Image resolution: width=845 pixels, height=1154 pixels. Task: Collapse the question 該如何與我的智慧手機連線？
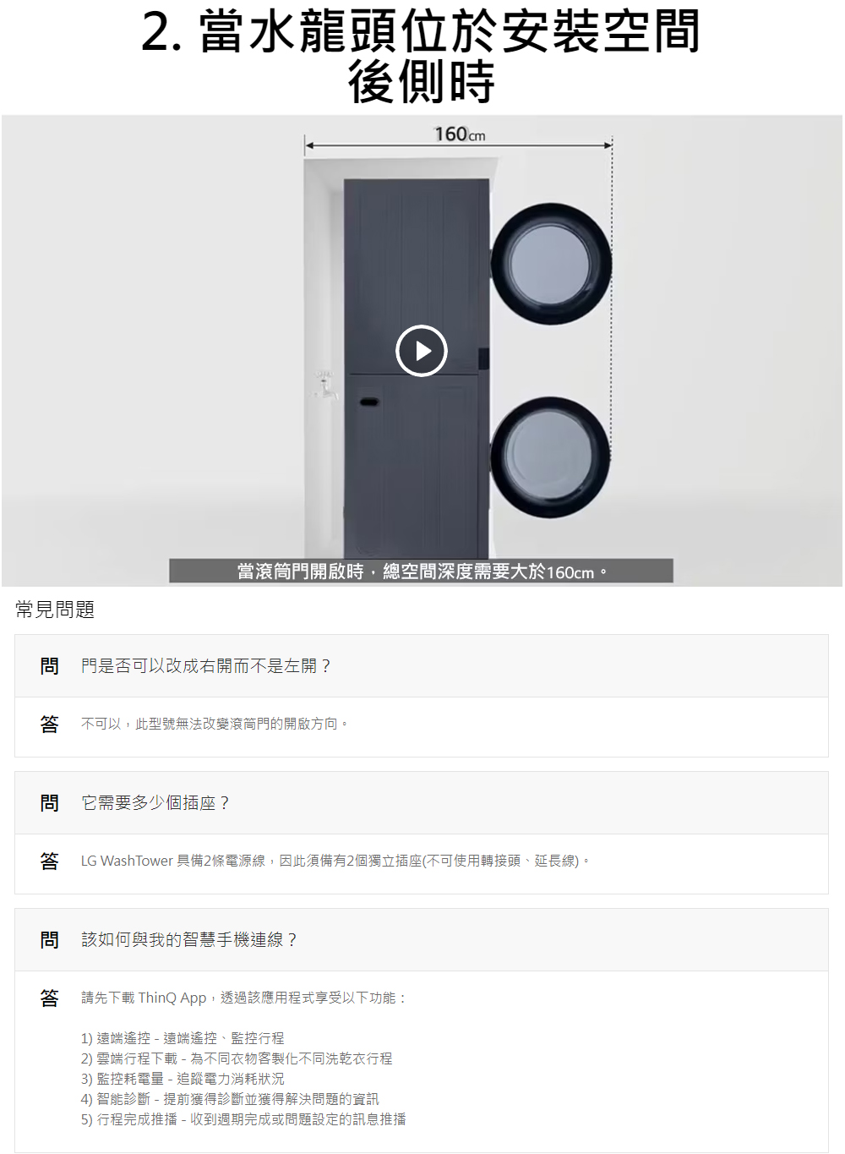click(422, 940)
